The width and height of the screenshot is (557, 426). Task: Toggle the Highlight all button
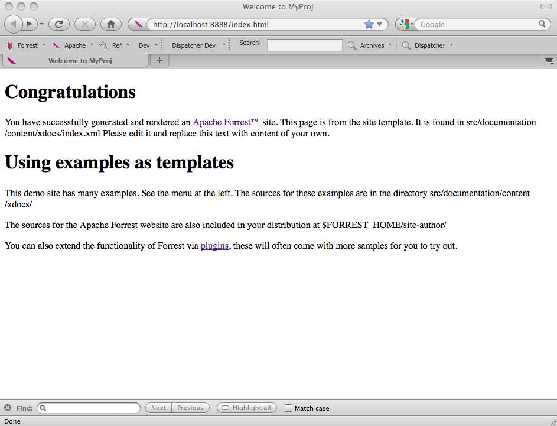point(246,408)
